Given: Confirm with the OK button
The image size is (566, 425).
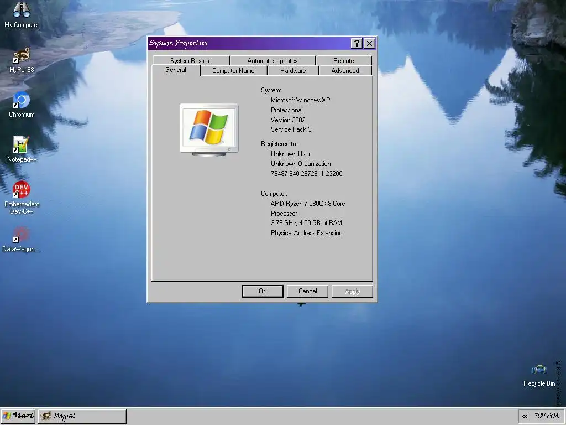Looking at the screenshot, I should click(x=263, y=291).
